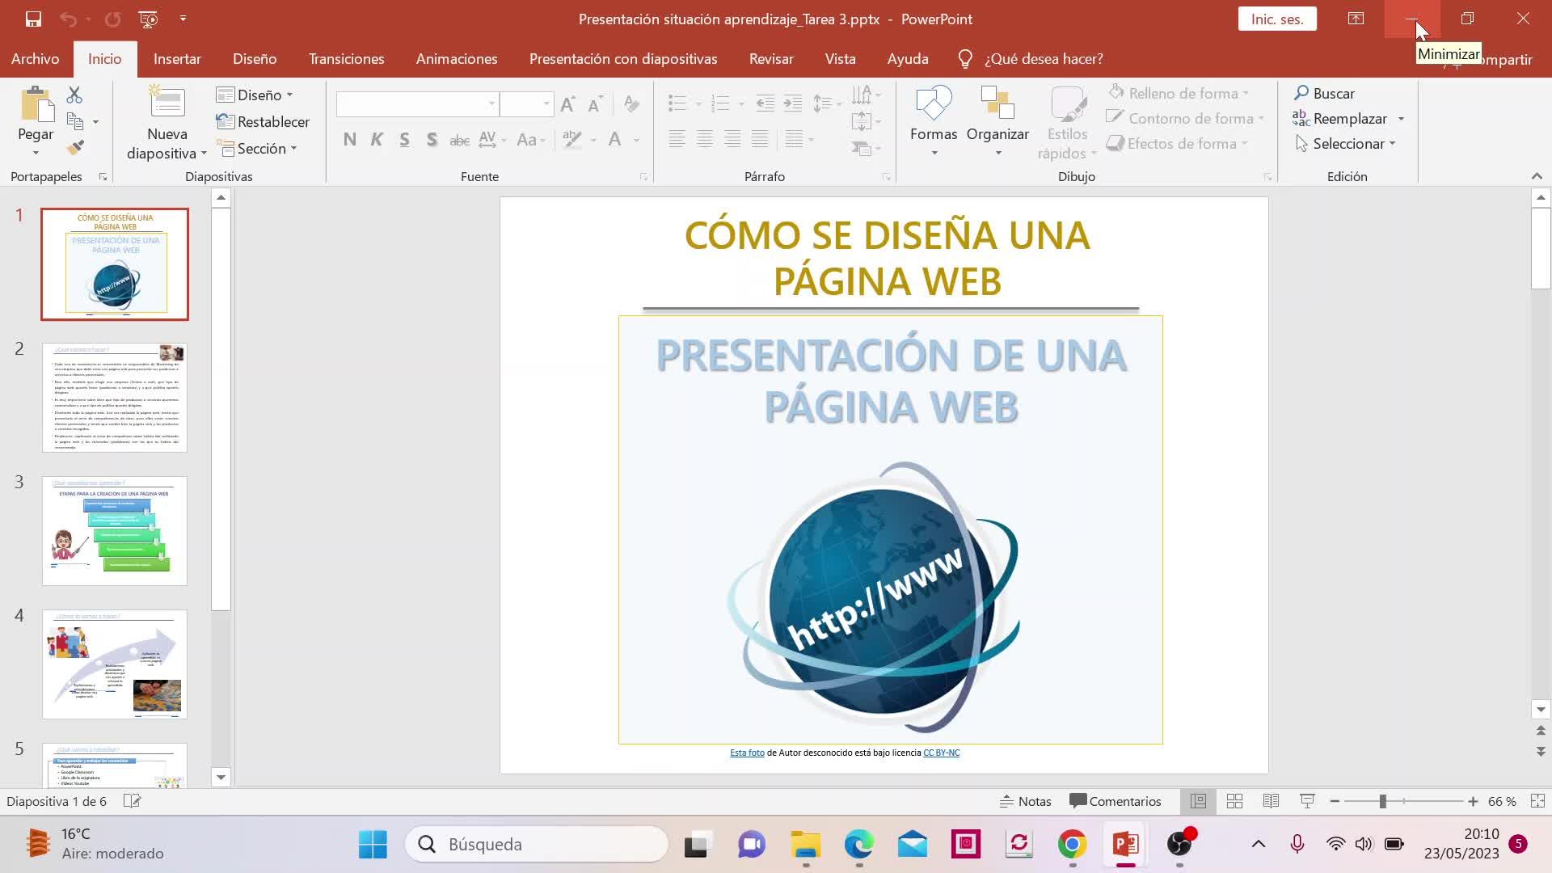Click the Format Painter brush icon
The image size is (1552, 873).
(75, 148)
